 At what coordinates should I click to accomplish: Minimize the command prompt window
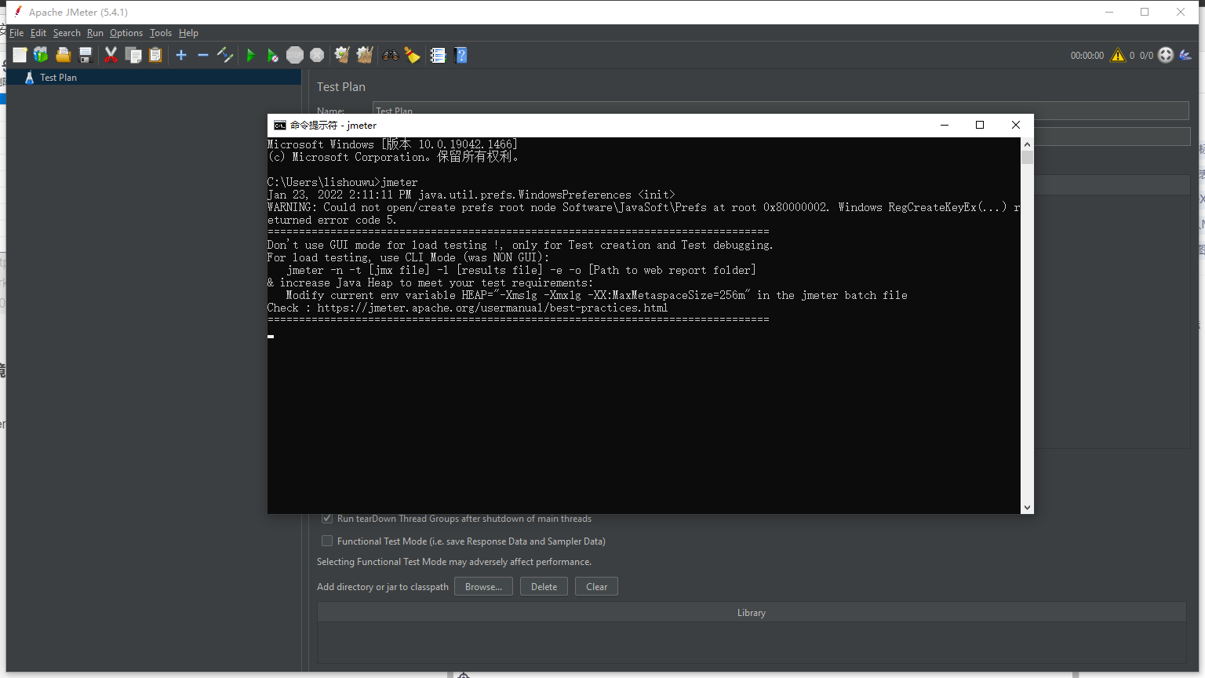(x=945, y=125)
